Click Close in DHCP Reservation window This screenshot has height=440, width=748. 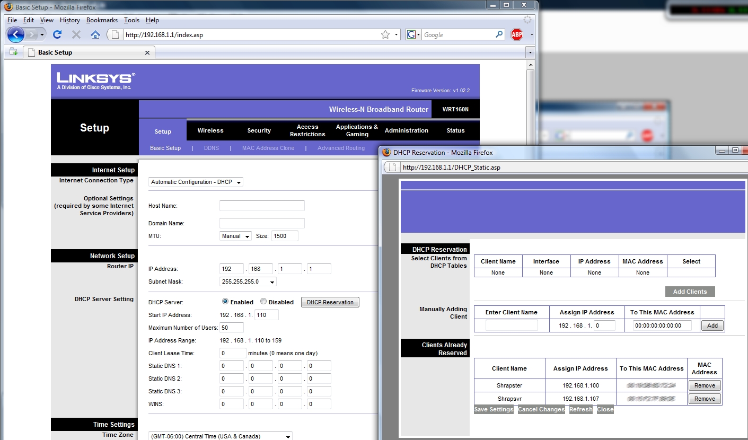(x=605, y=409)
